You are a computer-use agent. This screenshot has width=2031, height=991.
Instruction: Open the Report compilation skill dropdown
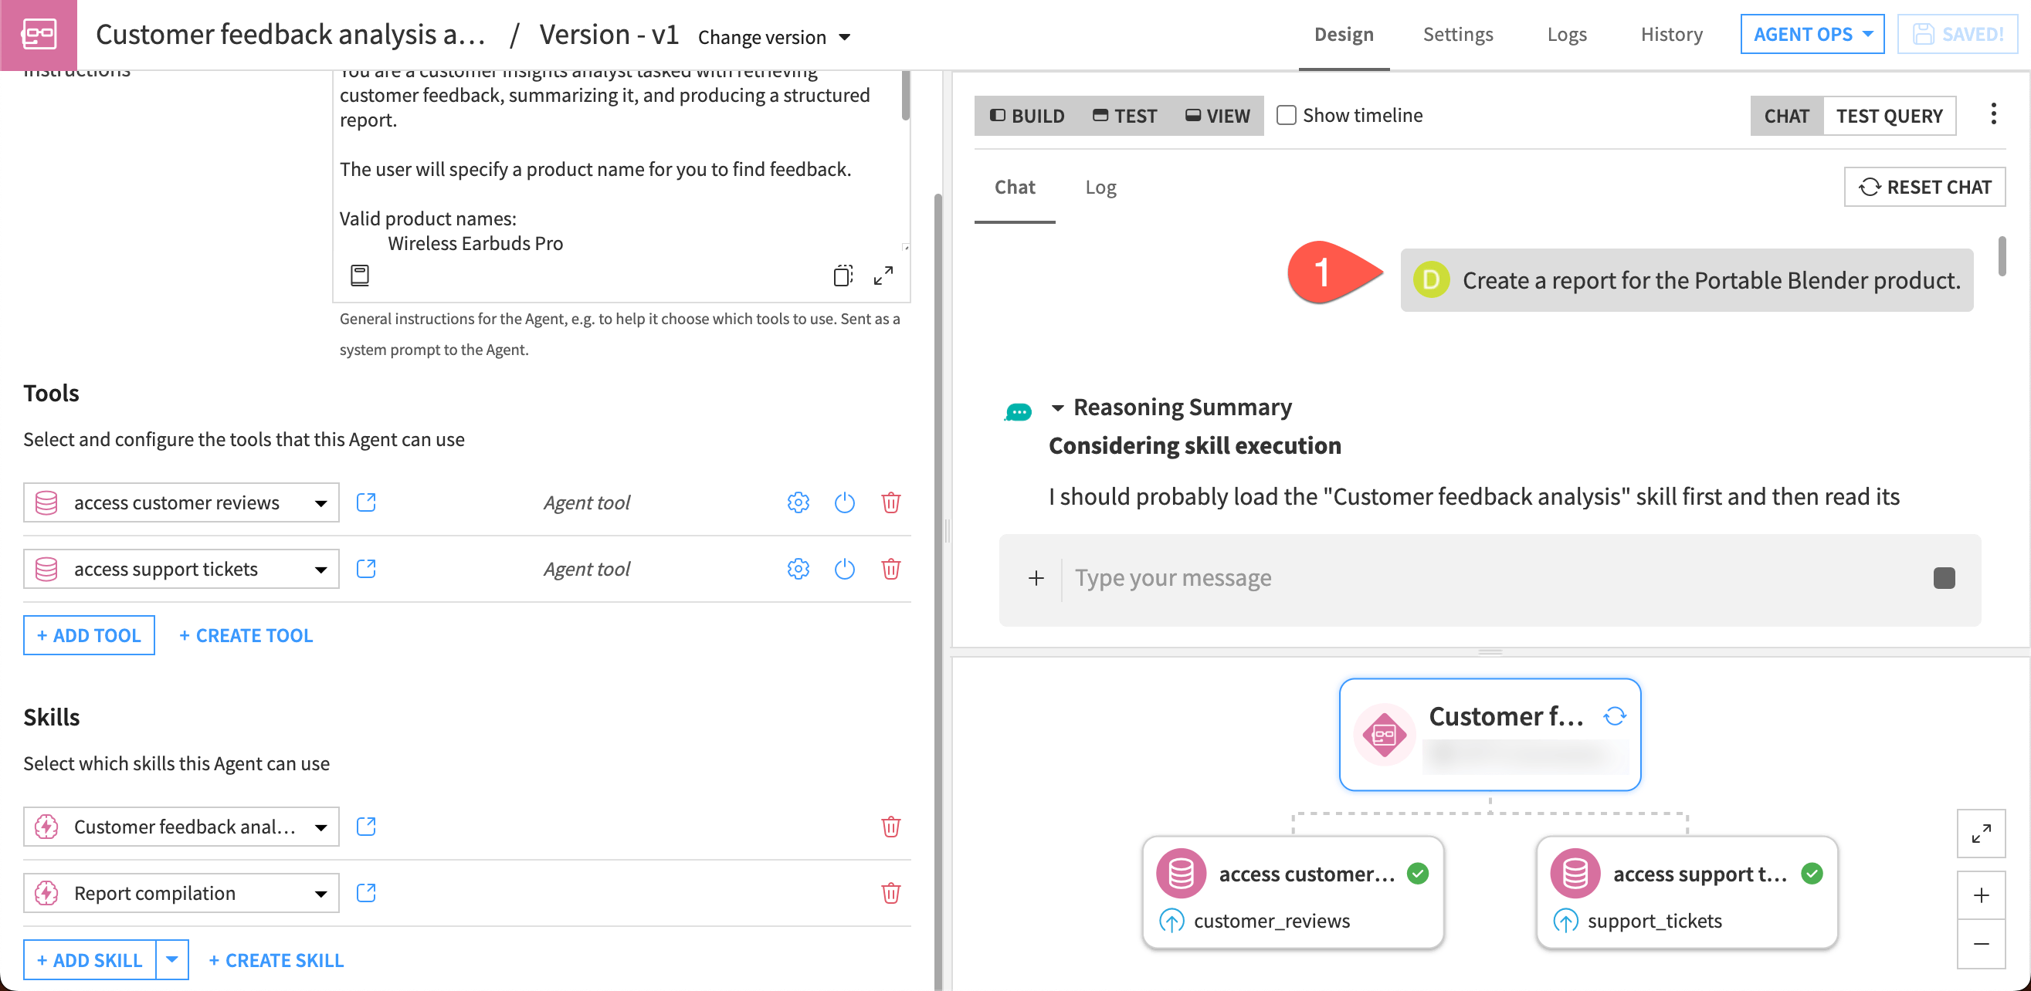click(181, 891)
